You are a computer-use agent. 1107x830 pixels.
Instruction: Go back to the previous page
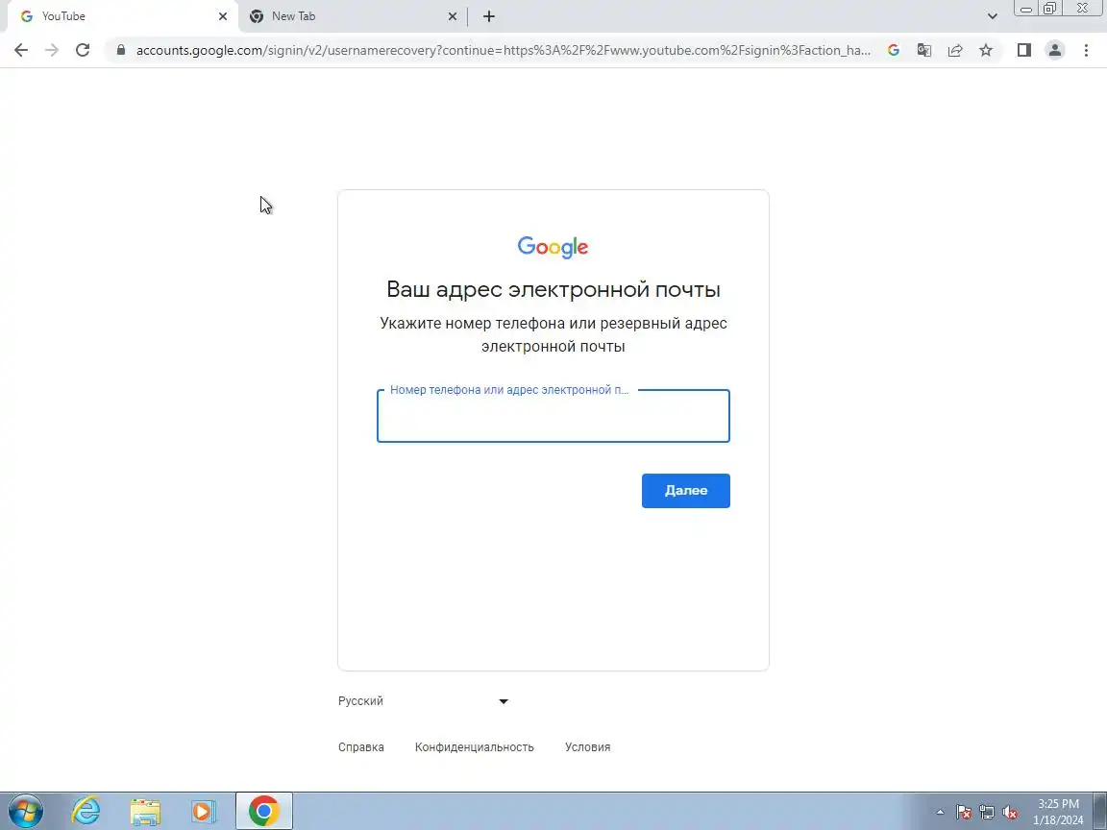(21, 50)
